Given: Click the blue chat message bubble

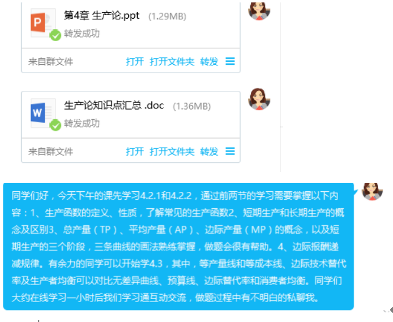Looking at the screenshot, I should (178, 246).
